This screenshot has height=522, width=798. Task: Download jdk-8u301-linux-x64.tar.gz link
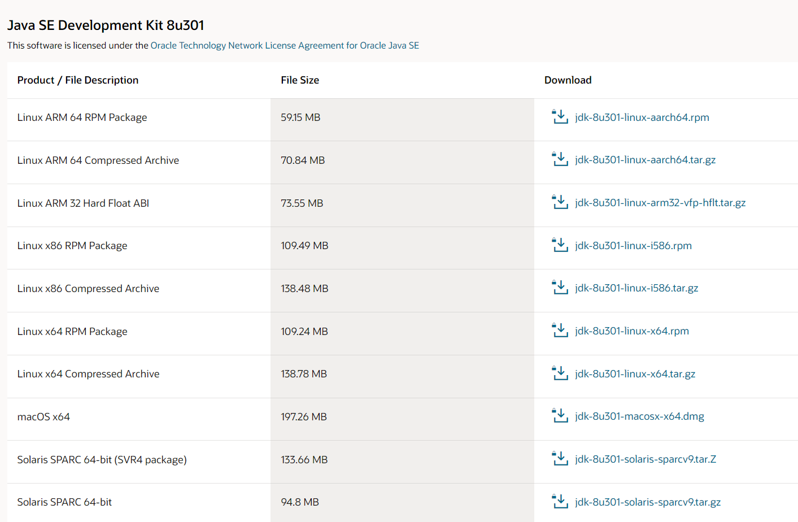click(635, 373)
